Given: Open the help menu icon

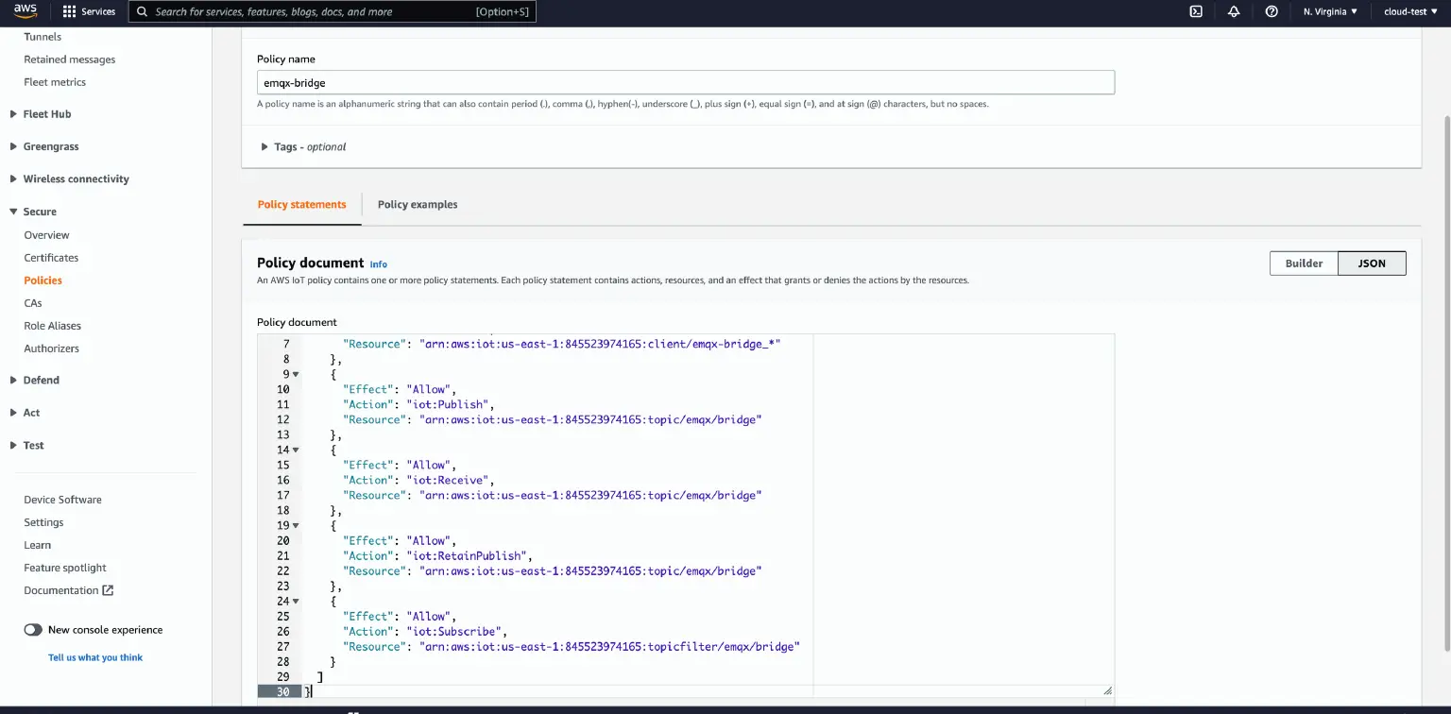Looking at the screenshot, I should point(1271,11).
